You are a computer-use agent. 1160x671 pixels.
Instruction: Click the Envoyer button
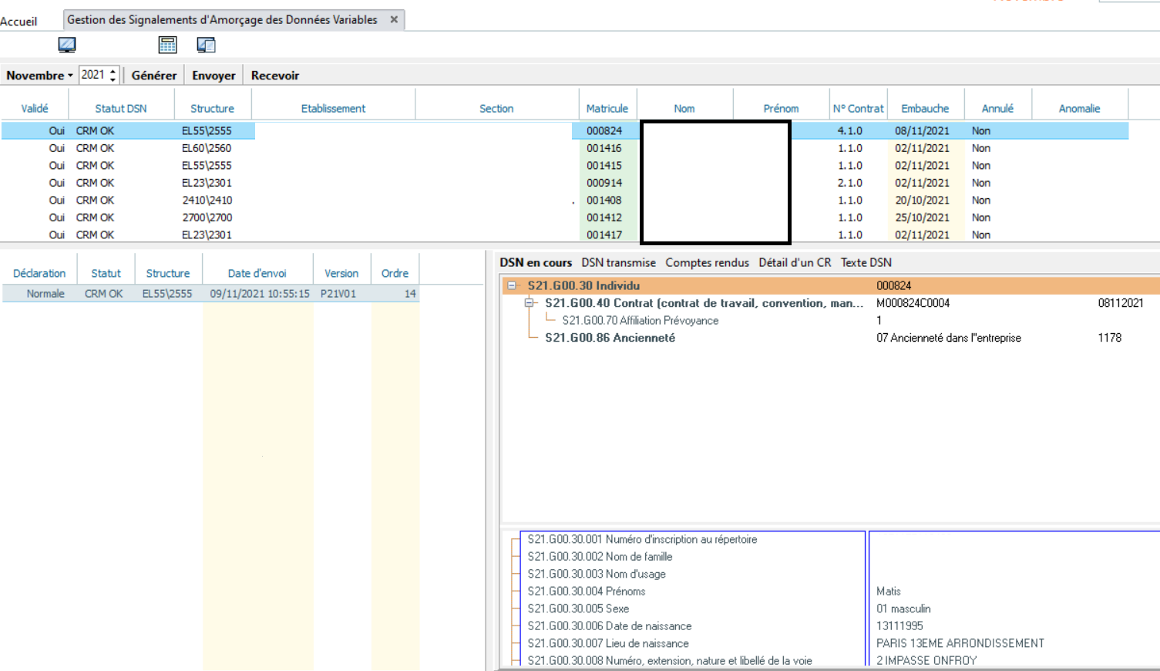click(x=214, y=75)
